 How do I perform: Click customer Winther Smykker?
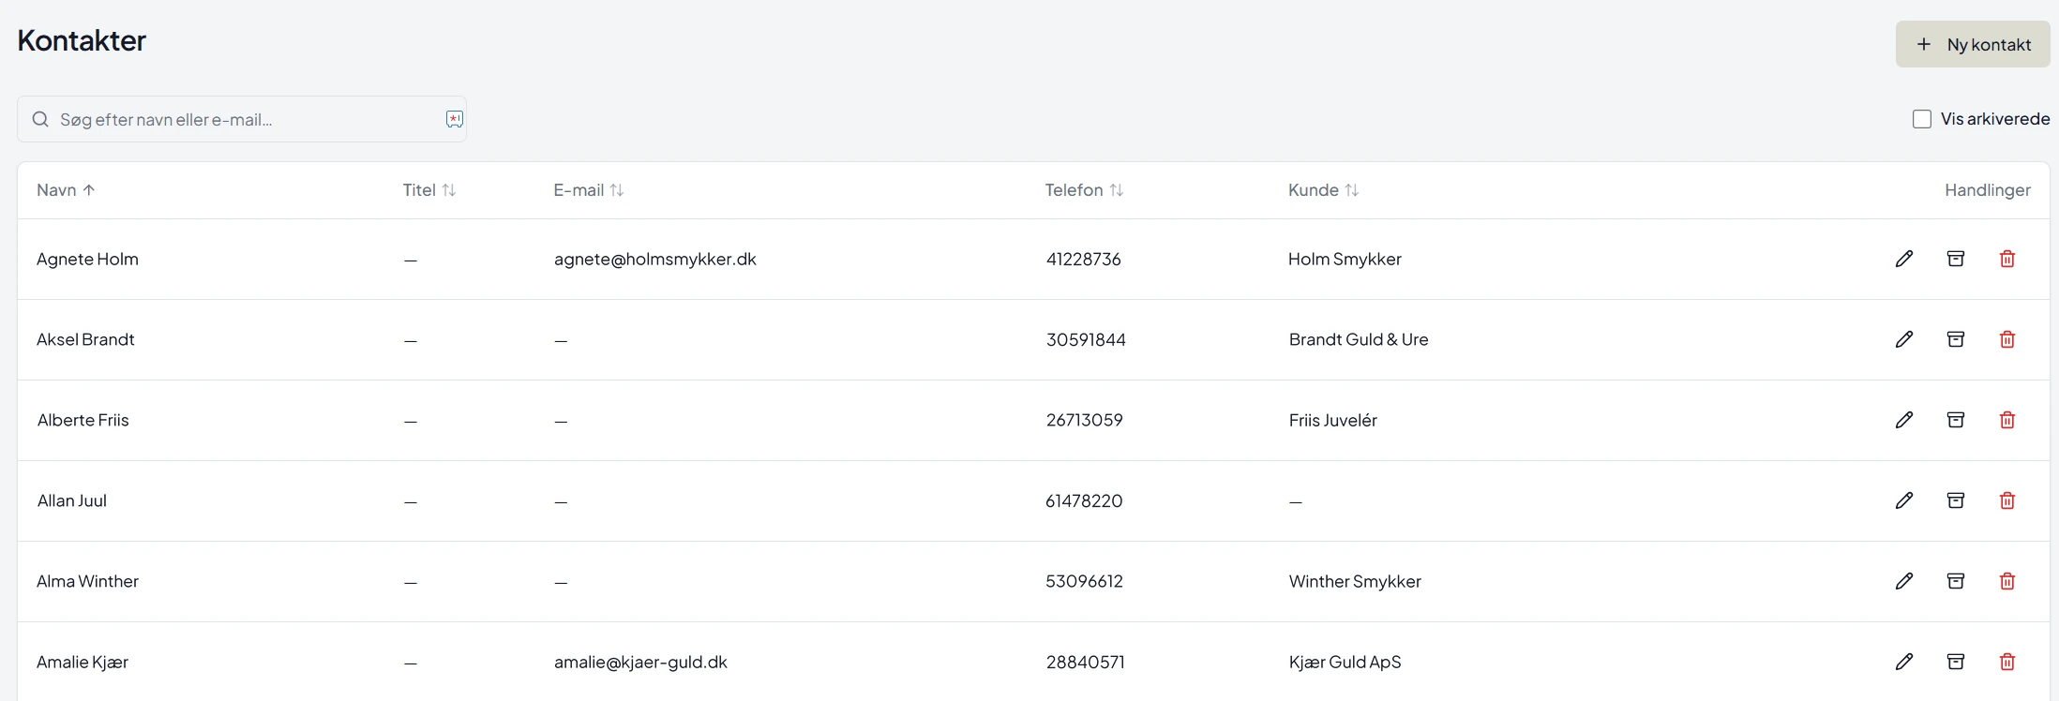(x=1355, y=581)
